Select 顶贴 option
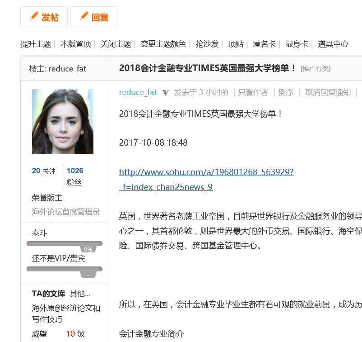Viewport: 362px width, 342px height. click(236, 44)
